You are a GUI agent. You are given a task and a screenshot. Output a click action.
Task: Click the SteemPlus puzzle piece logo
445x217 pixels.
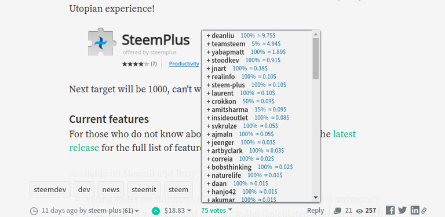102,42
